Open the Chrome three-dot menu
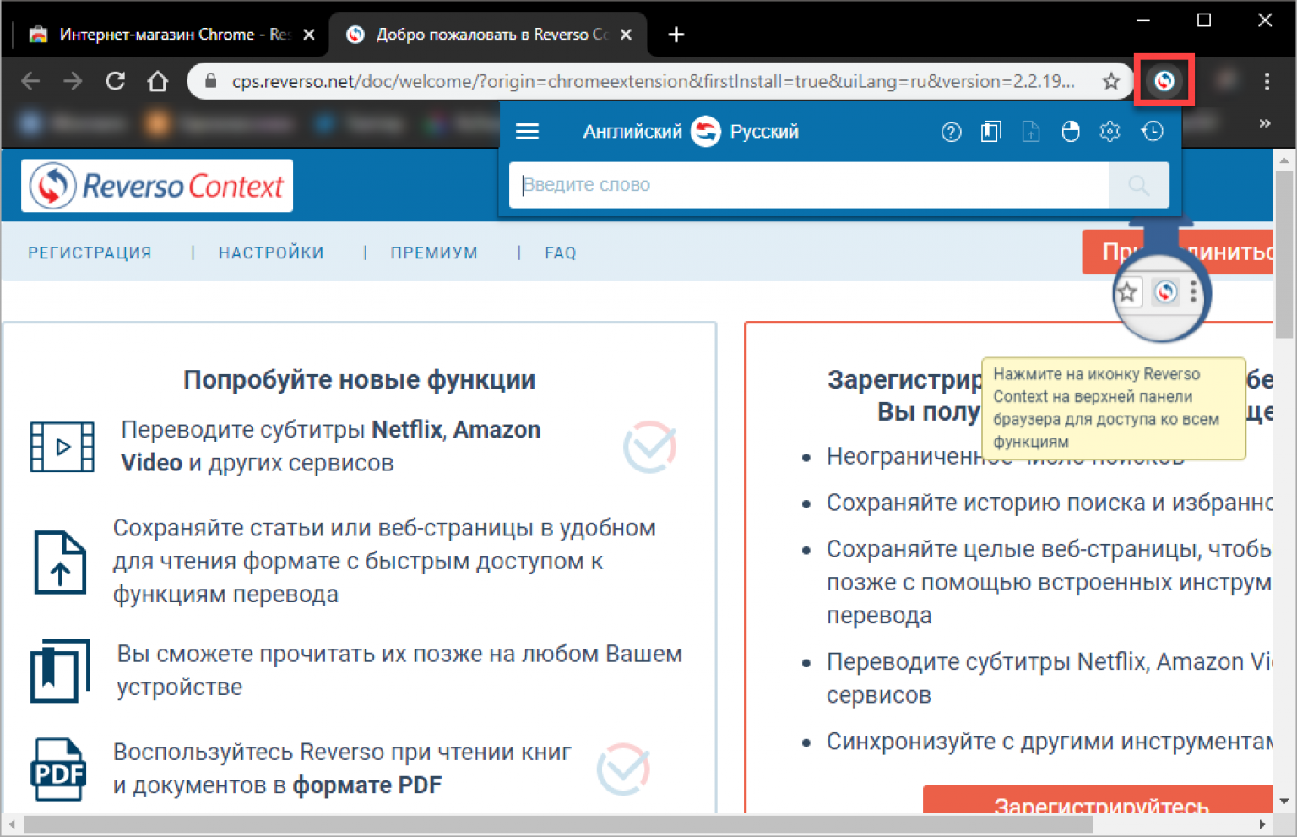1297x837 pixels. [1267, 81]
